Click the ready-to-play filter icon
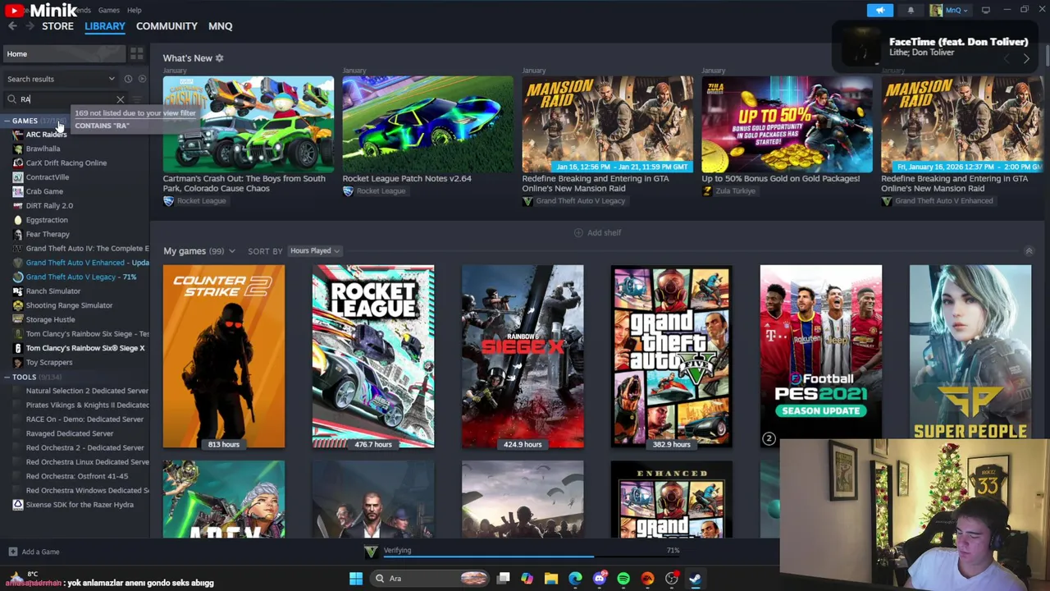 [142, 79]
